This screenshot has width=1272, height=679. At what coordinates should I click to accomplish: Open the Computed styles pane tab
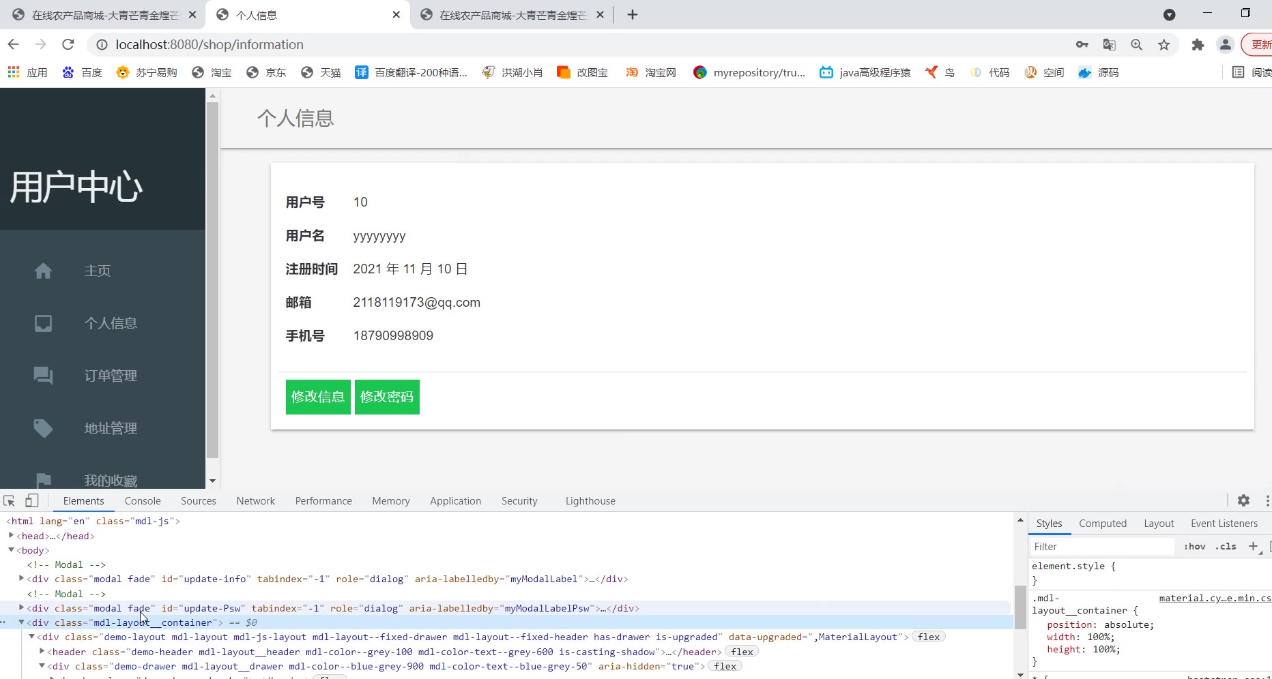coord(1103,523)
